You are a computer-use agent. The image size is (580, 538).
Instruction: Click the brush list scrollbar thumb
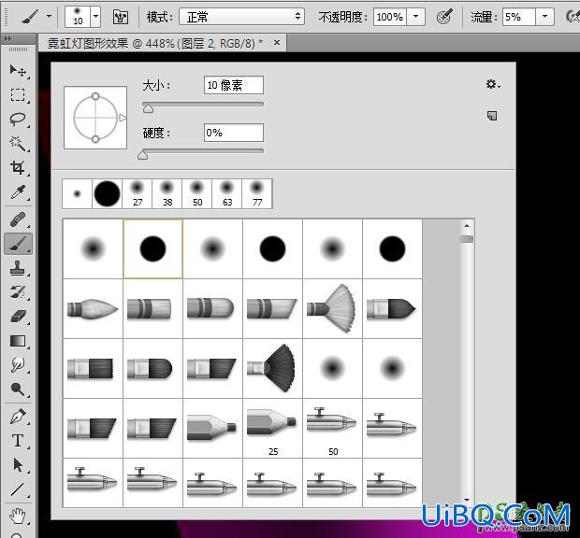[x=467, y=239]
